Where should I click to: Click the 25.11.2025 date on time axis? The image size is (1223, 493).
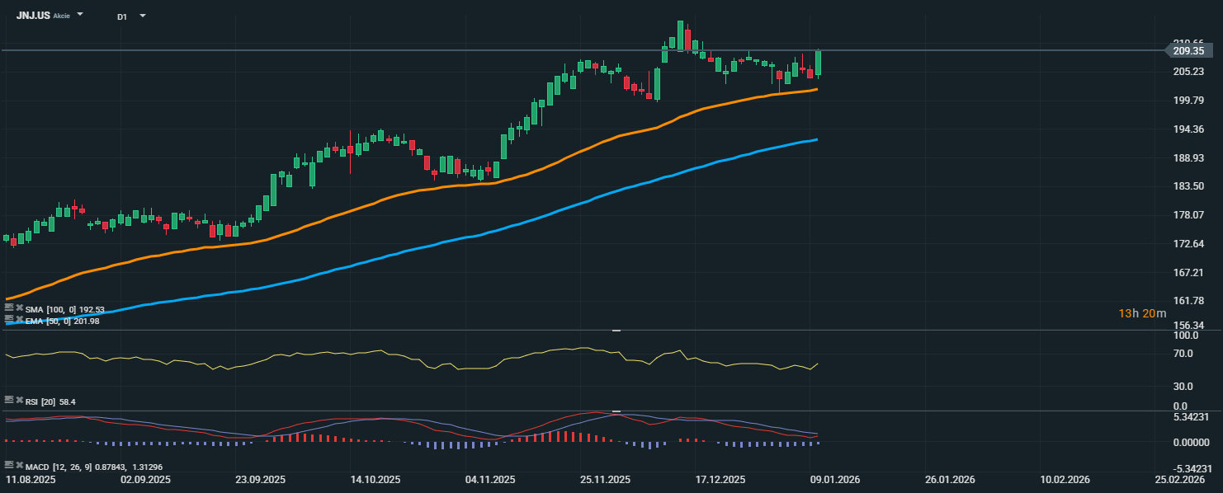tap(605, 479)
